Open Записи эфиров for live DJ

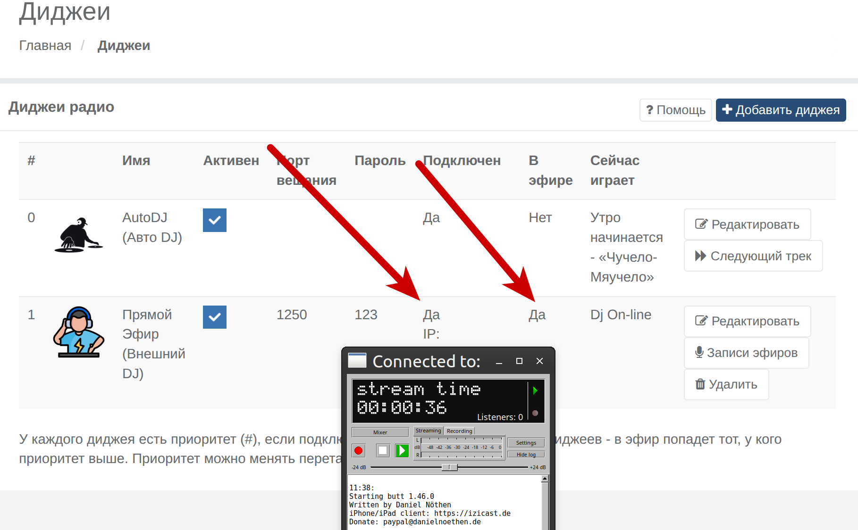746,353
